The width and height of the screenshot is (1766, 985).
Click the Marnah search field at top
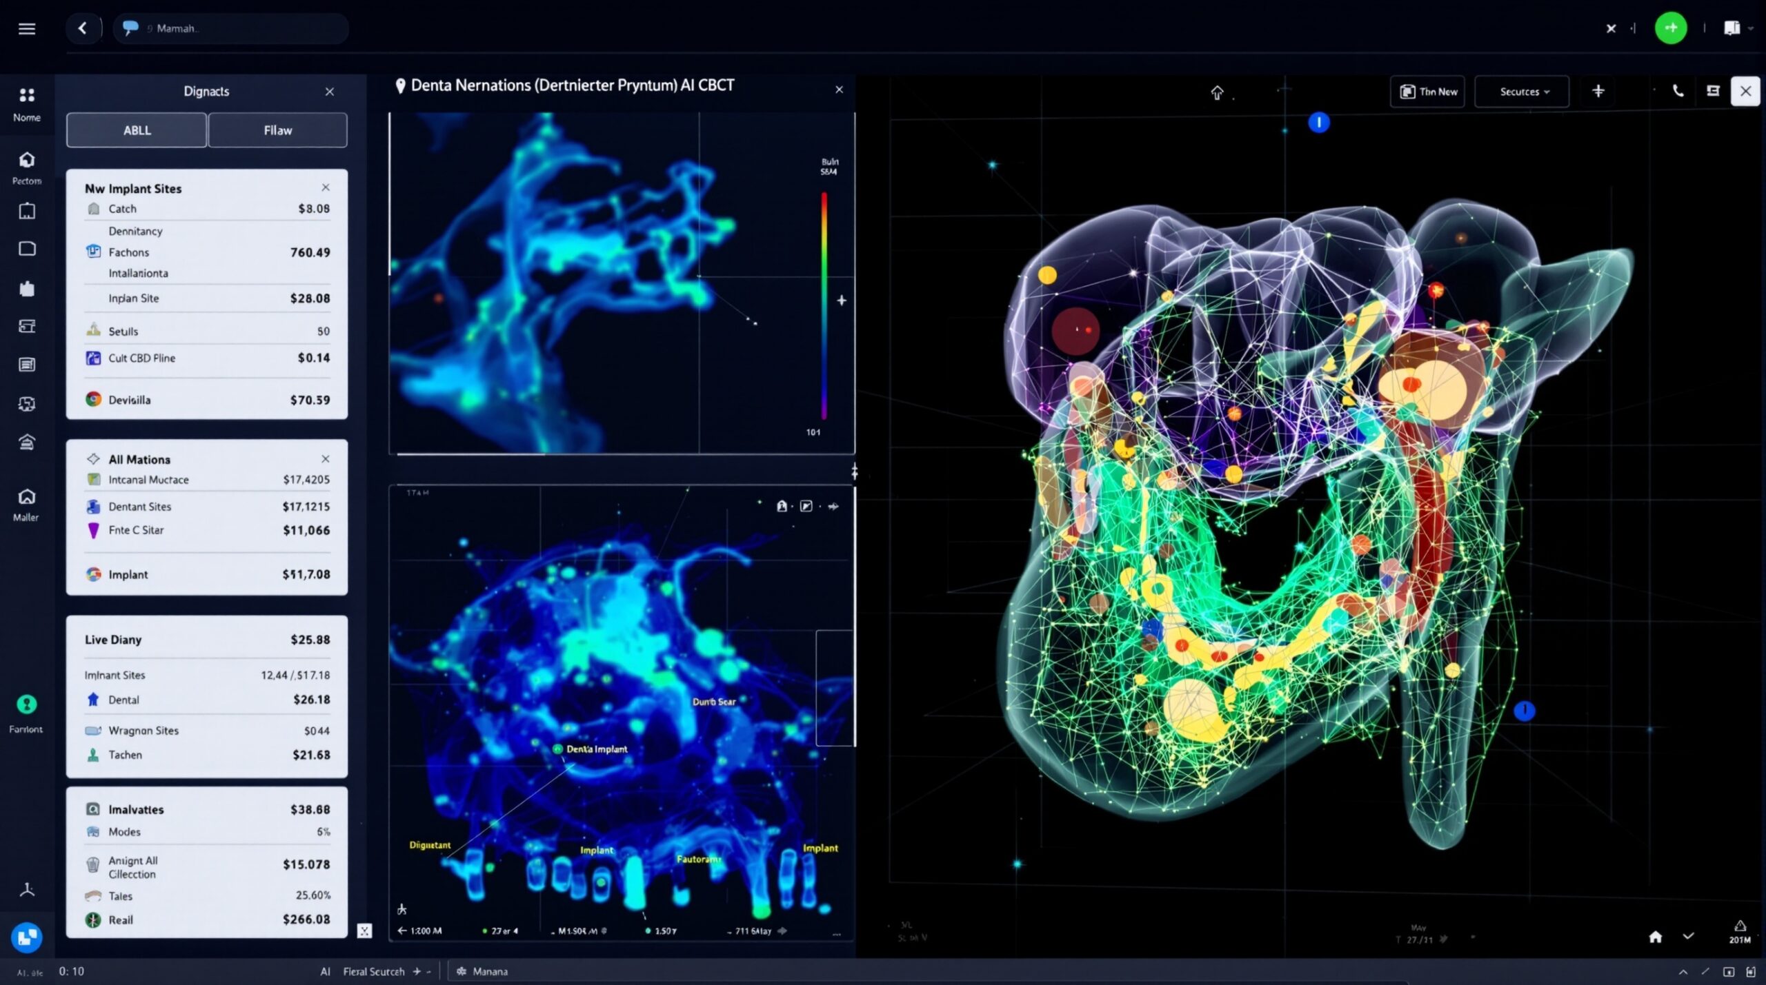point(230,28)
